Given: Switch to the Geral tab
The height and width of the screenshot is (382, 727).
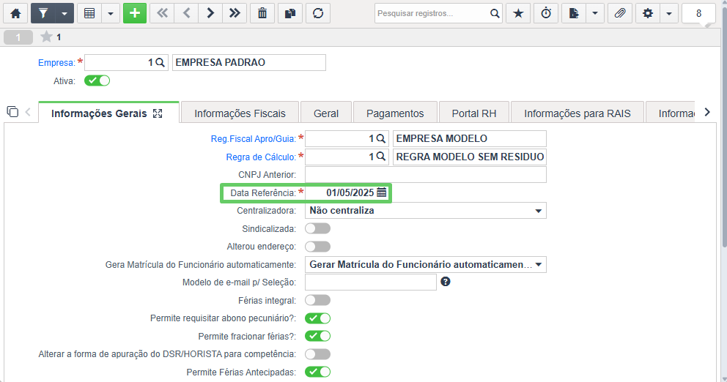Looking at the screenshot, I should pos(326,113).
